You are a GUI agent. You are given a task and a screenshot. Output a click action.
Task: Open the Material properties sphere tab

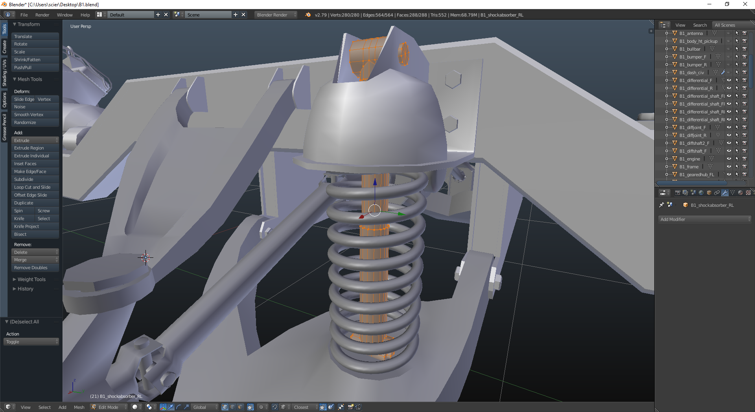[x=740, y=193]
